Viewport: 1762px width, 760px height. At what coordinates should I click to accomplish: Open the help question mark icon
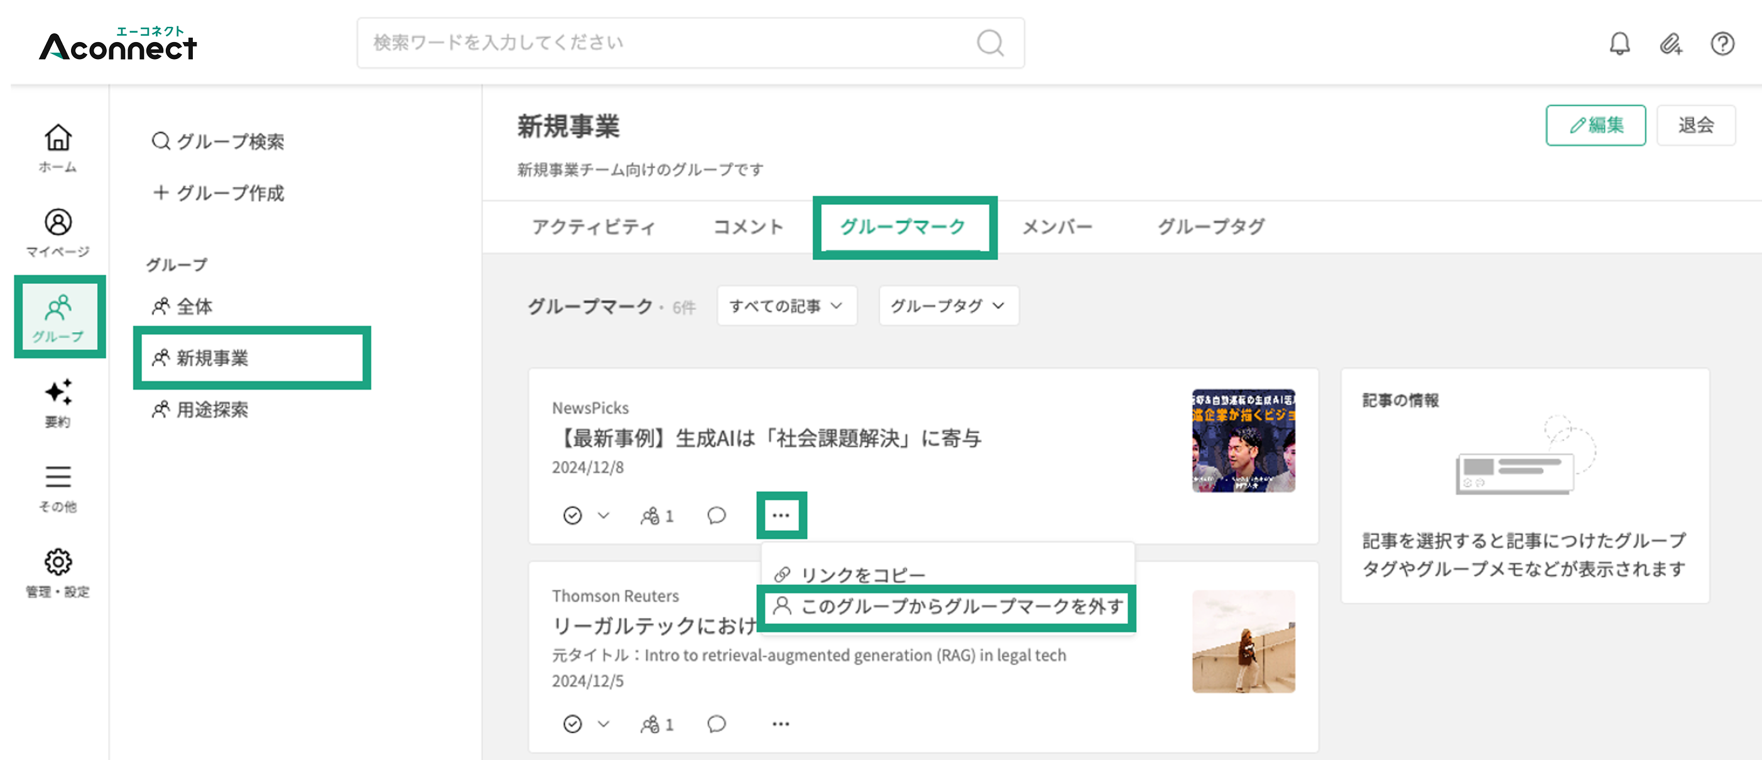[x=1722, y=44]
